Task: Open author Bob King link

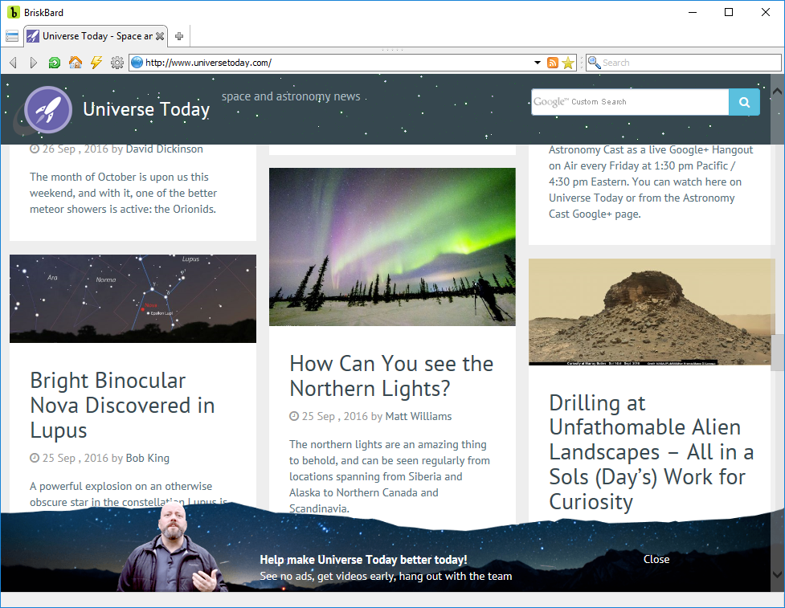Action: [x=148, y=458]
